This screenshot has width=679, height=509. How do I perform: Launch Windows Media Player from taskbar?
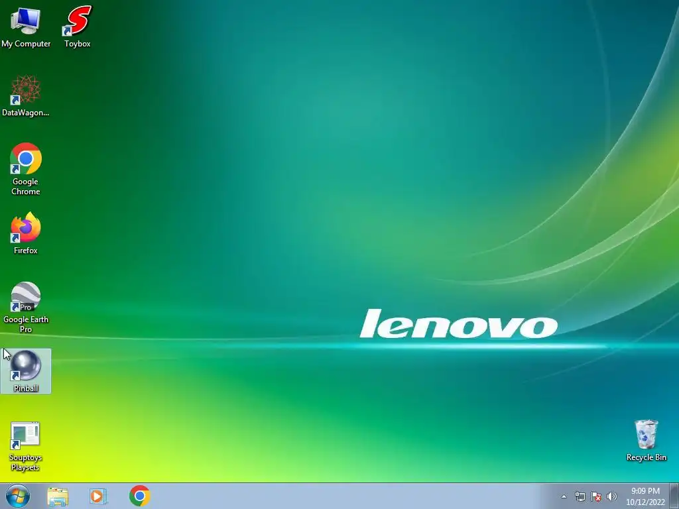(98, 496)
